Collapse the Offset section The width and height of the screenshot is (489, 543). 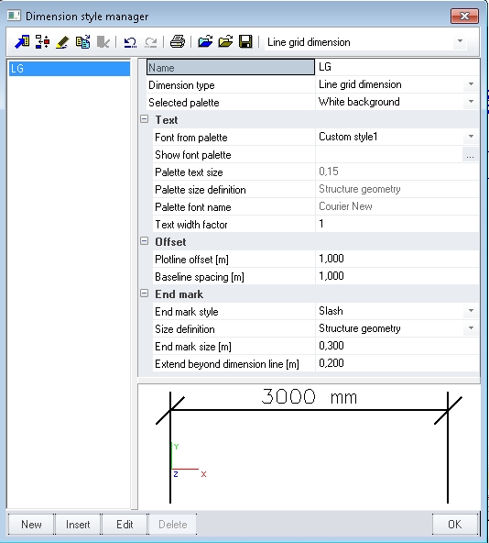click(x=144, y=241)
